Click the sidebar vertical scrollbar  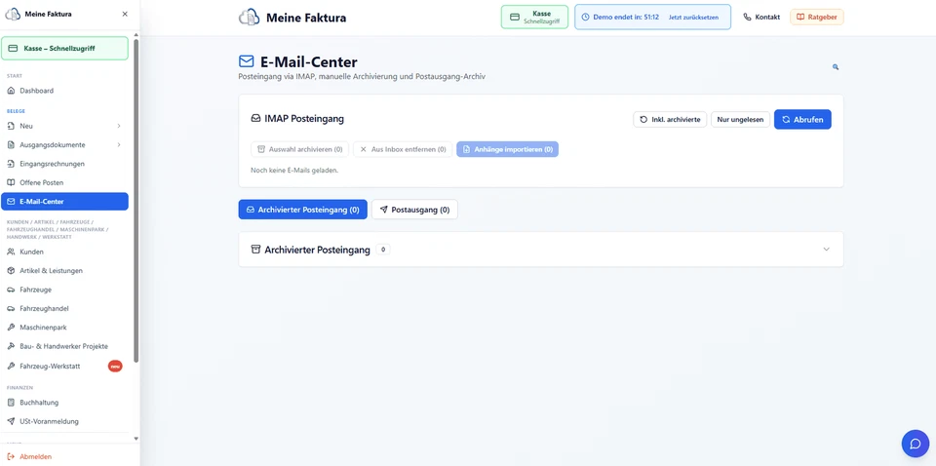pyautogui.click(x=136, y=201)
